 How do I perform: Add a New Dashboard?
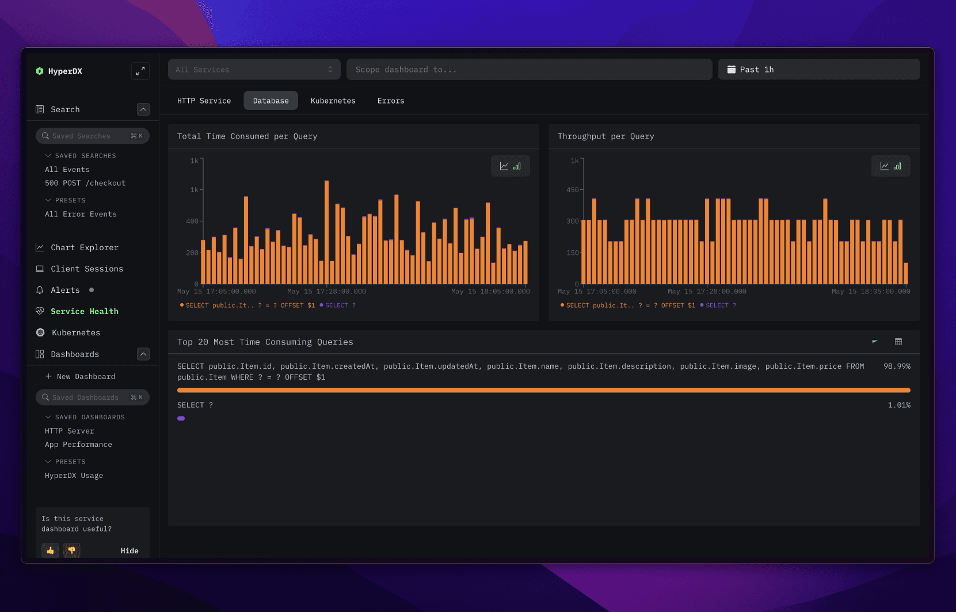(x=85, y=376)
